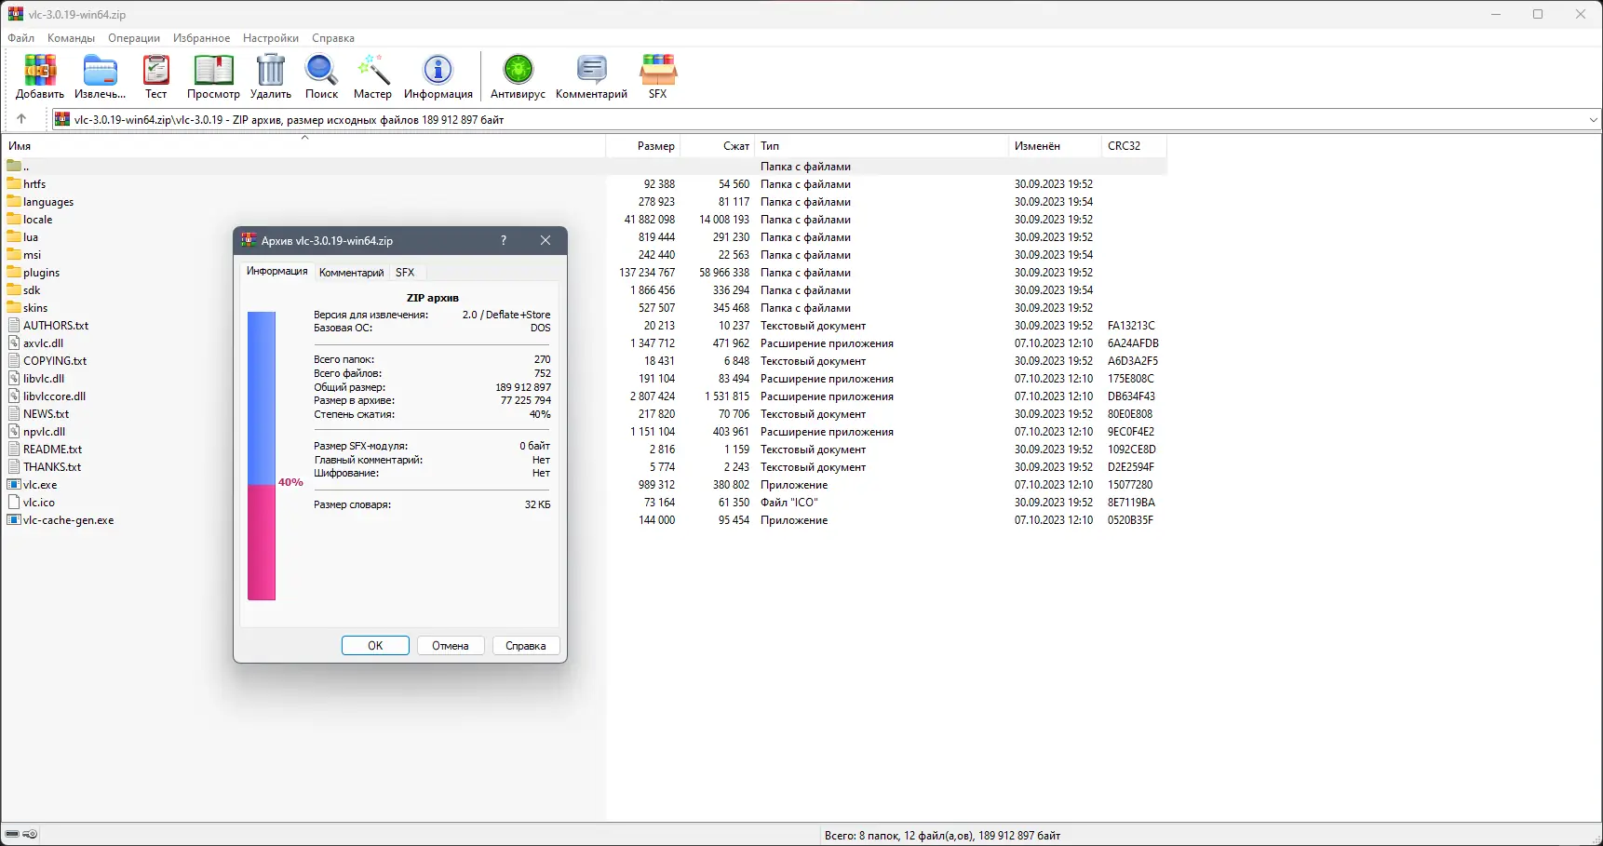Screen dimensions: 1603x846
Task: Confirm the dialog with OK button
Action: point(375,646)
